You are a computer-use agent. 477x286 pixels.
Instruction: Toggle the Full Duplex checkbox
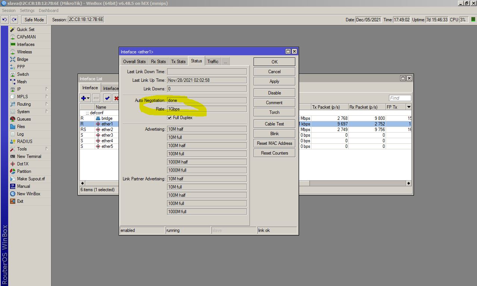click(170, 118)
